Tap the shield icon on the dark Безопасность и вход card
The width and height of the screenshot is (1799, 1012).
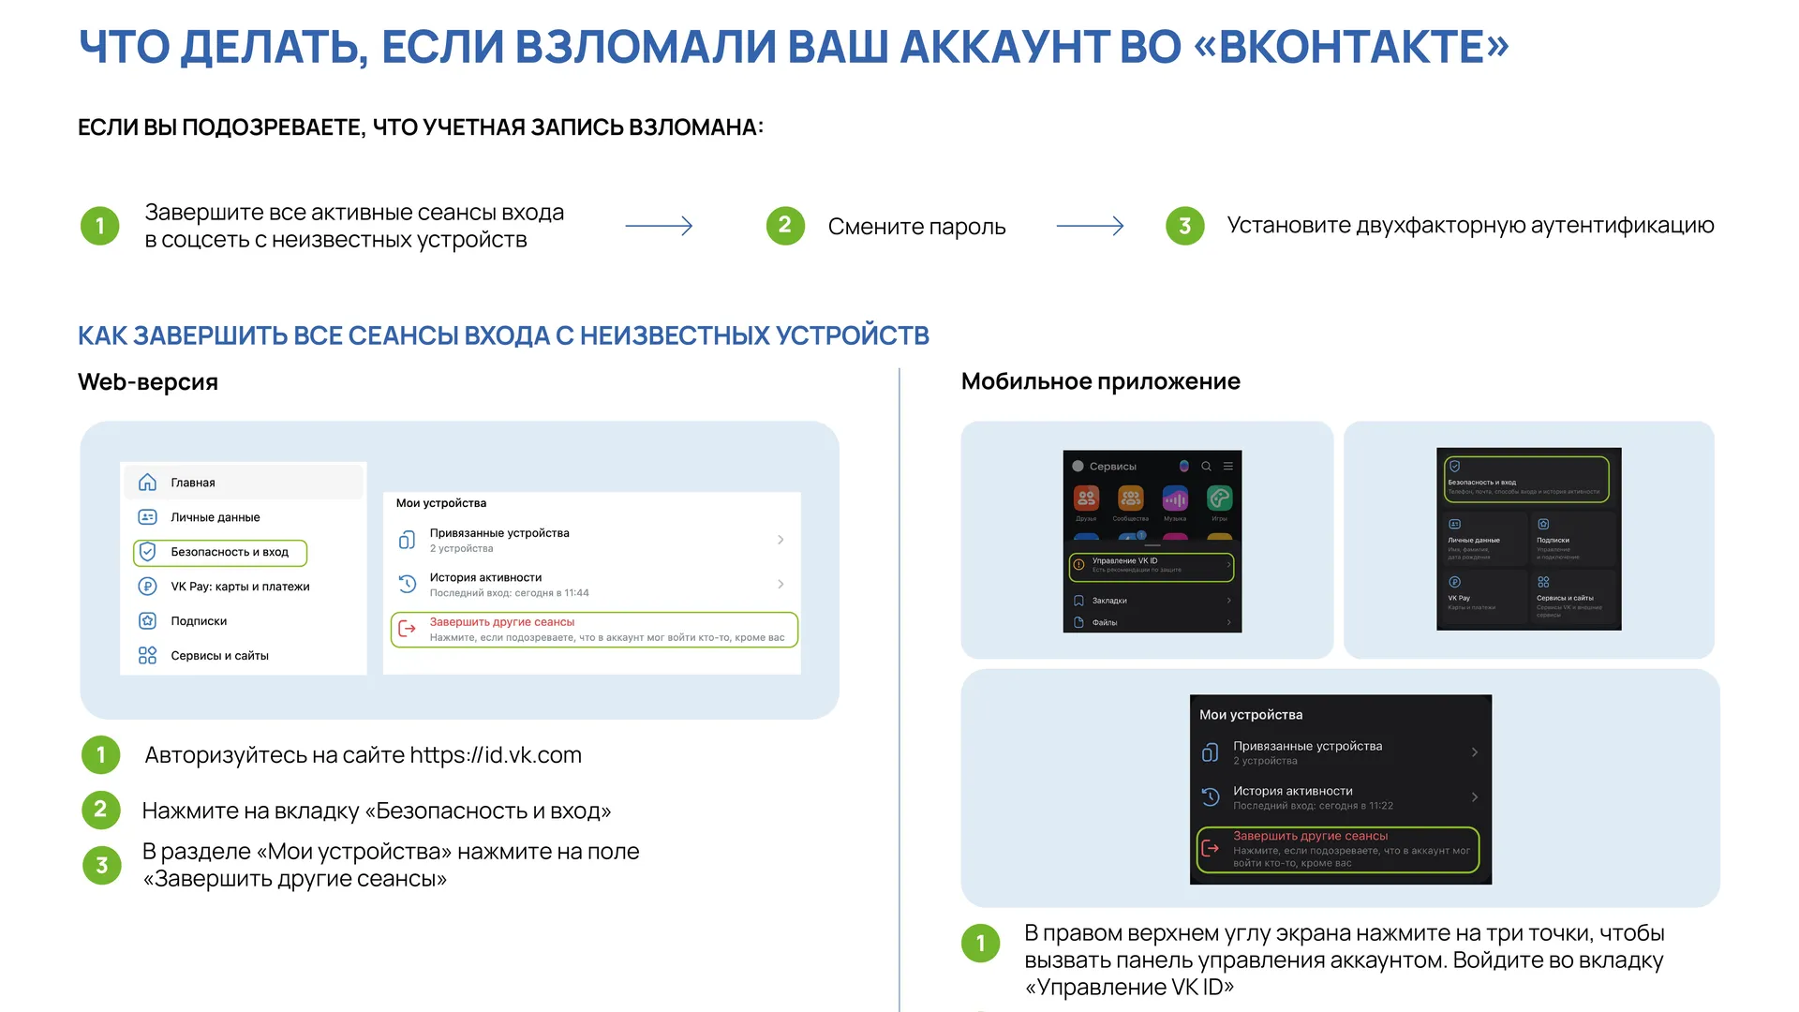[x=1454, y=466]
